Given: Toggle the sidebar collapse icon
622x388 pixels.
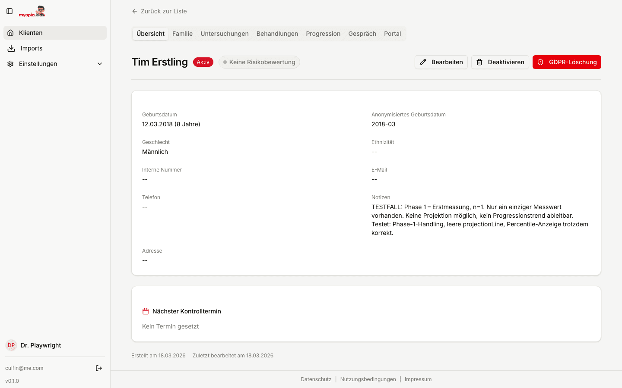Looking at the screenshot, I should [10, 11].
